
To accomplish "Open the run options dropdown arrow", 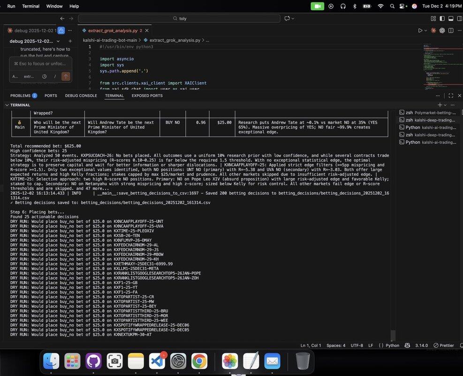I will (x=426, y=31).
